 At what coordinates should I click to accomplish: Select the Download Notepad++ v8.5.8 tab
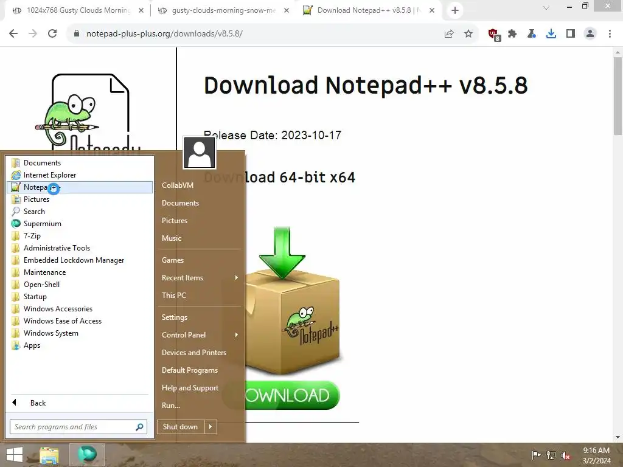tap(369, 10)
